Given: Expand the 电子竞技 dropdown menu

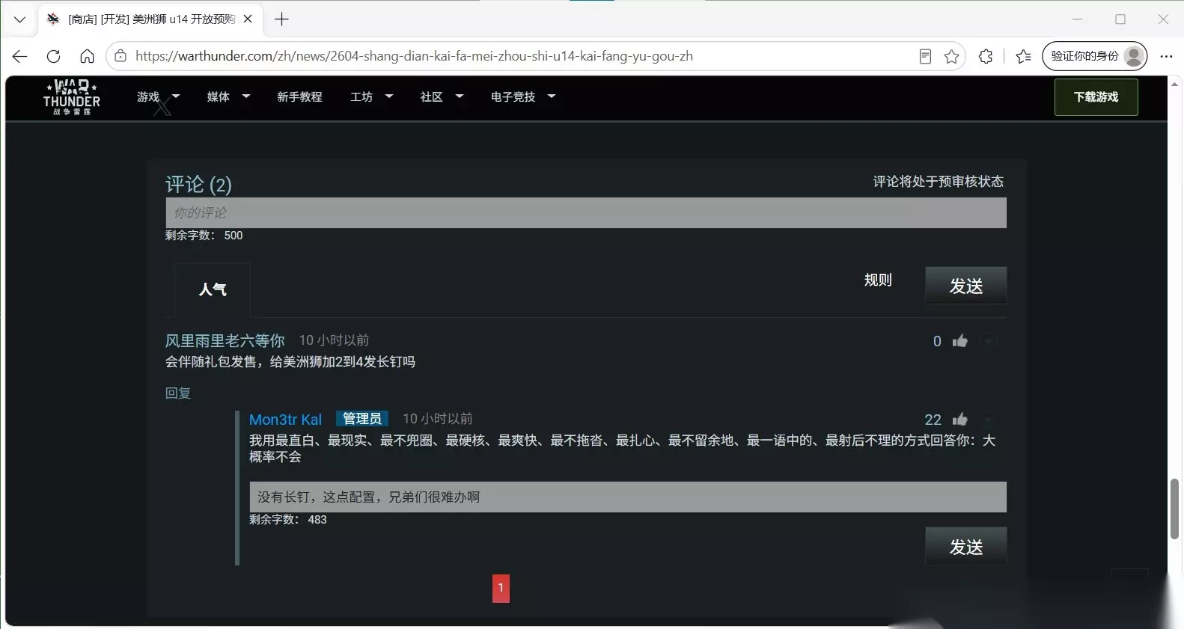Looking at the screenshot, I should pyautogui.click(x=523, y=96).
